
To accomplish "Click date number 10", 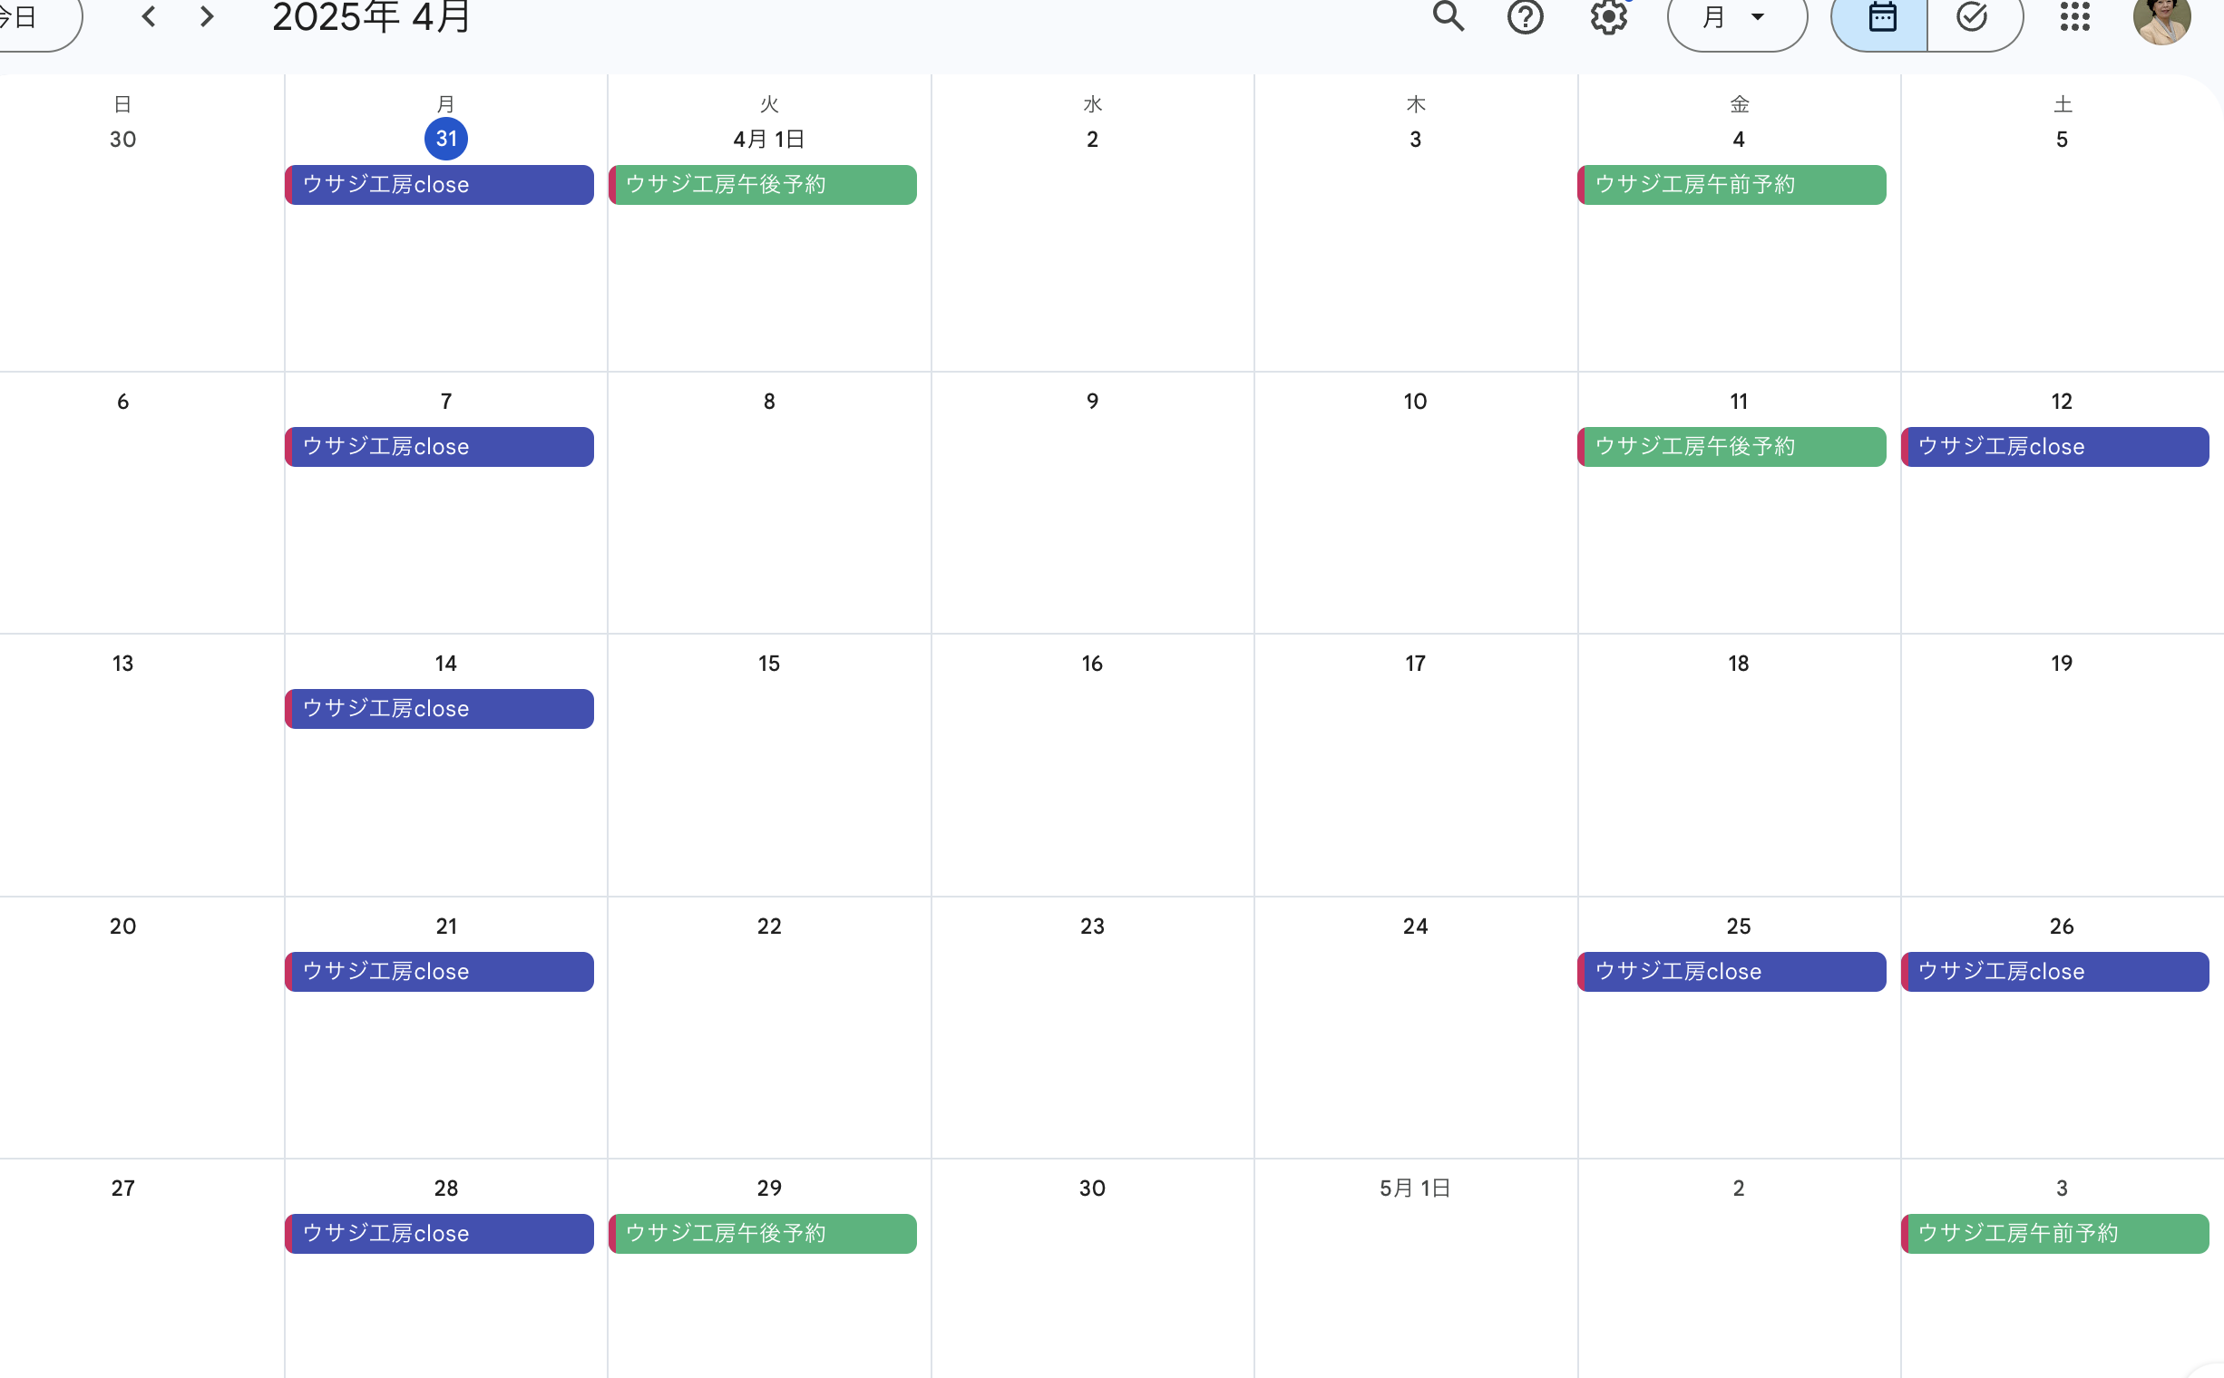I will [1414, 401].
